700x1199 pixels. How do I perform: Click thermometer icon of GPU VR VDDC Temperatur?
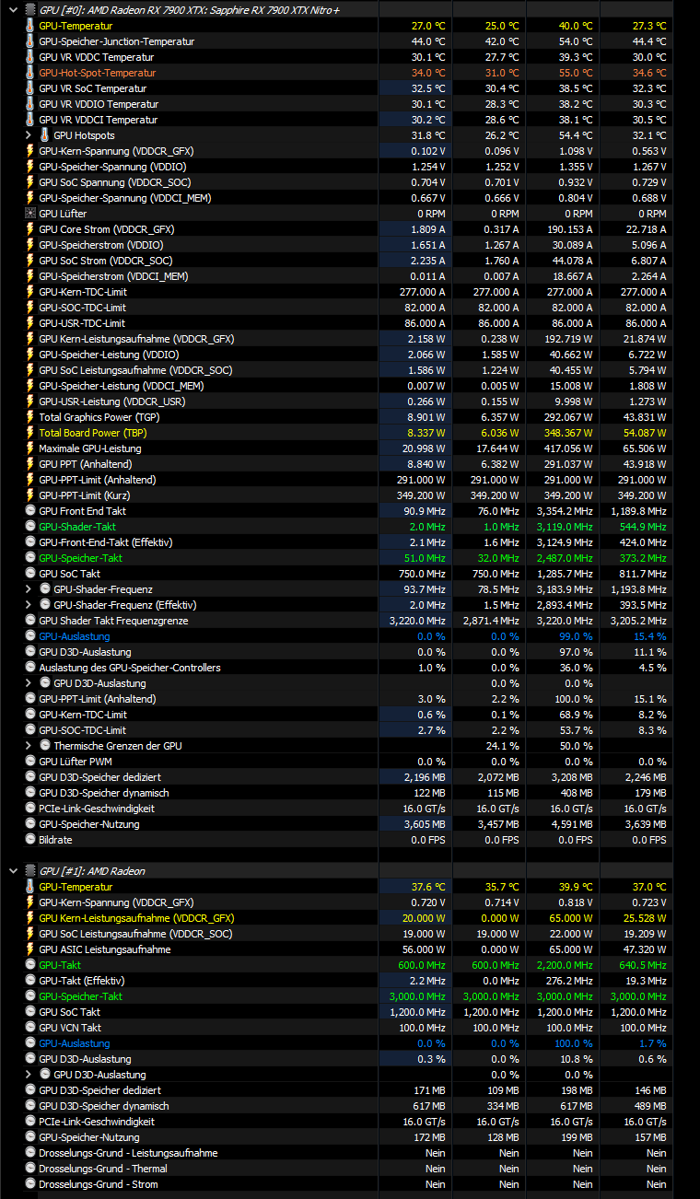tap(29, 57)
